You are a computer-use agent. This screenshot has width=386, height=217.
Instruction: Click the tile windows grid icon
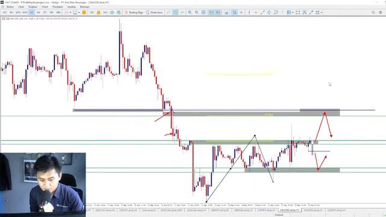(x=203, y=12)
